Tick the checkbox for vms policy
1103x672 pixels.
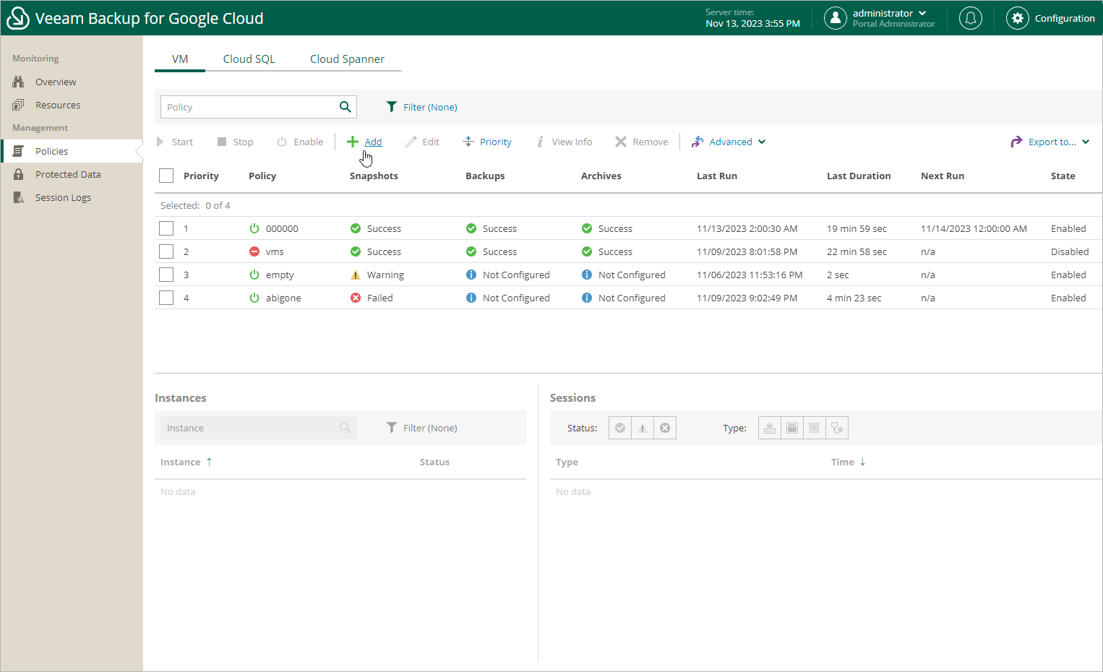click(166, 251)
